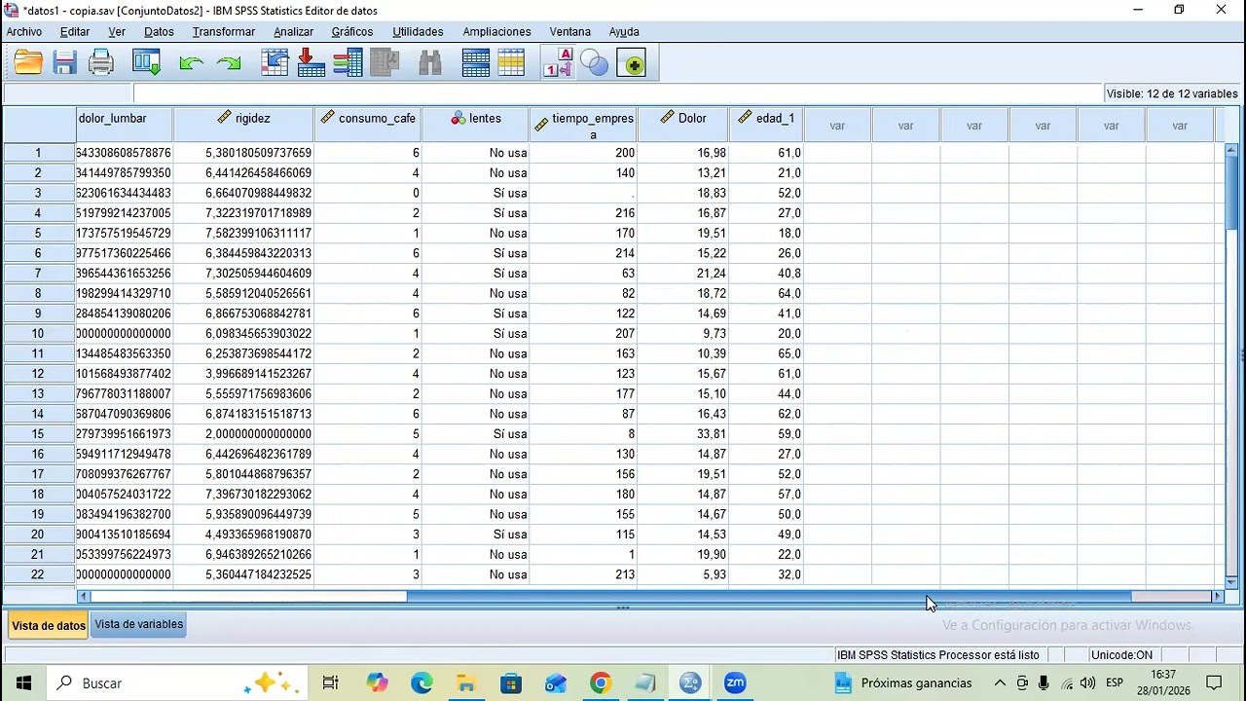This screenshot has height=701, width=1246.
Task: Click the green plus toolbar icon
Action: point(631,63)
